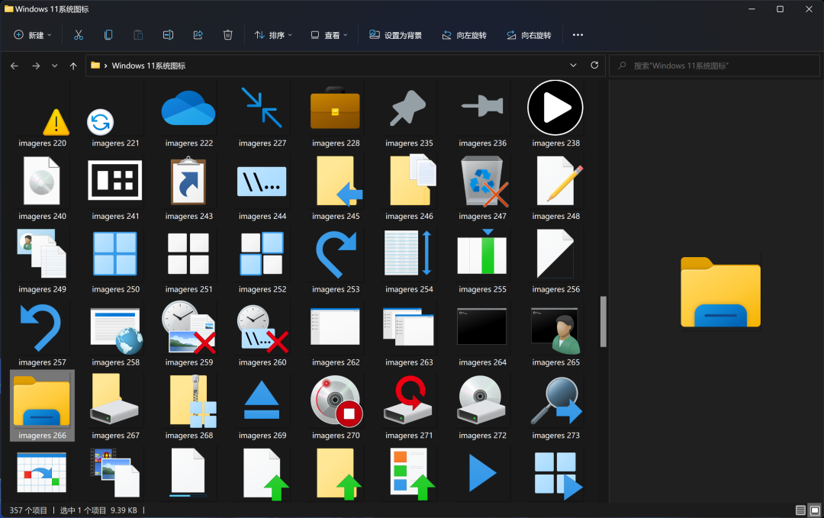Click the imageres 262 file name label
This screenshot has width=824, height=518.
click(335, 362)
